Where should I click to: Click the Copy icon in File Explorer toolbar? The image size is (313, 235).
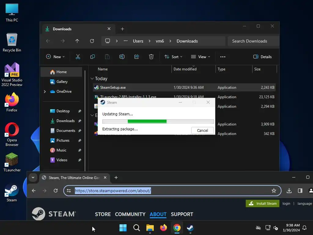pyautogui.click(x=93, y=57)
